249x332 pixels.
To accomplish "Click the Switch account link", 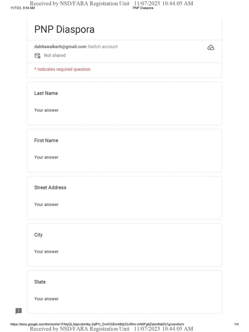I will pos(103,47).
